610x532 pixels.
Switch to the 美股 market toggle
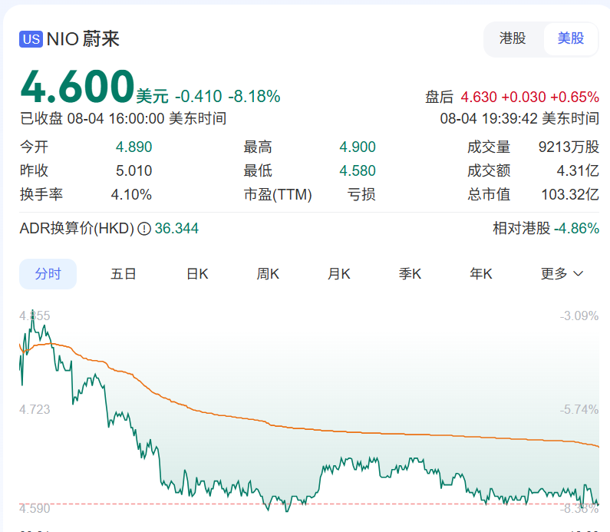[x=570, y=38]
